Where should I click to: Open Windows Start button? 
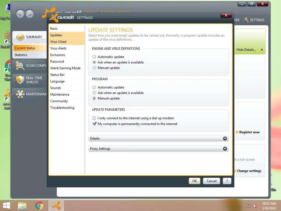tap(7, 206)
